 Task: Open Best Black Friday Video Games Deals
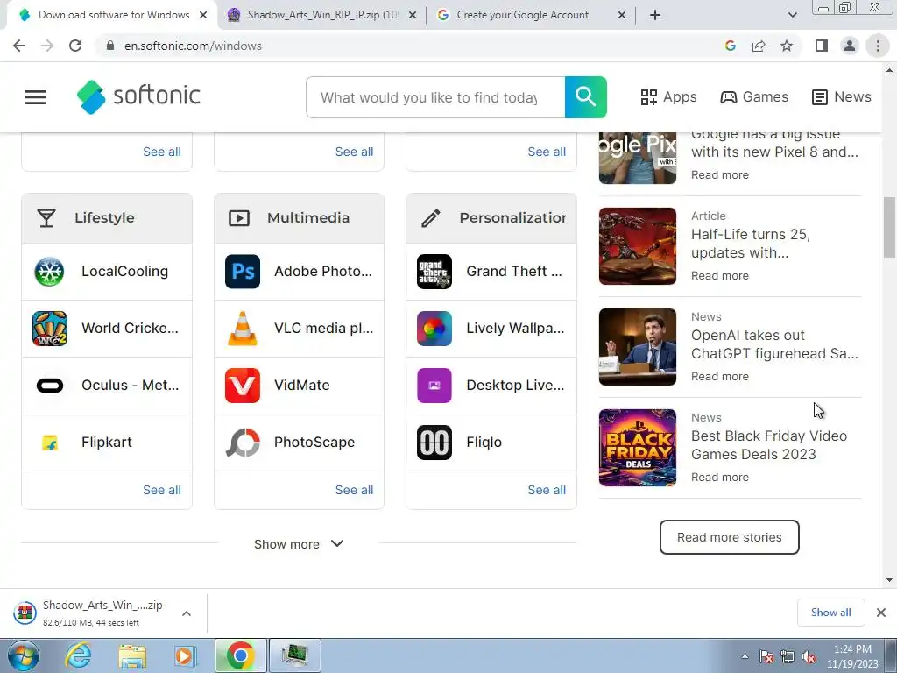tap(769, 445)
